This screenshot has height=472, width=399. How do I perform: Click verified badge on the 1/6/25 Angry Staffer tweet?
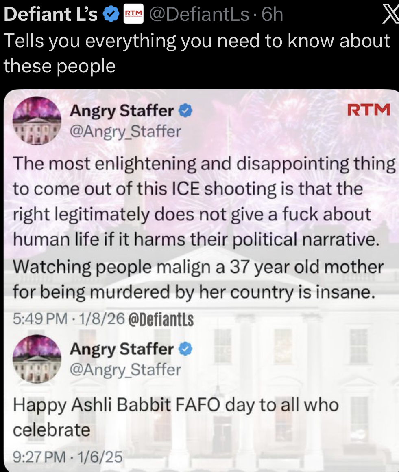(x=185, y=349)
